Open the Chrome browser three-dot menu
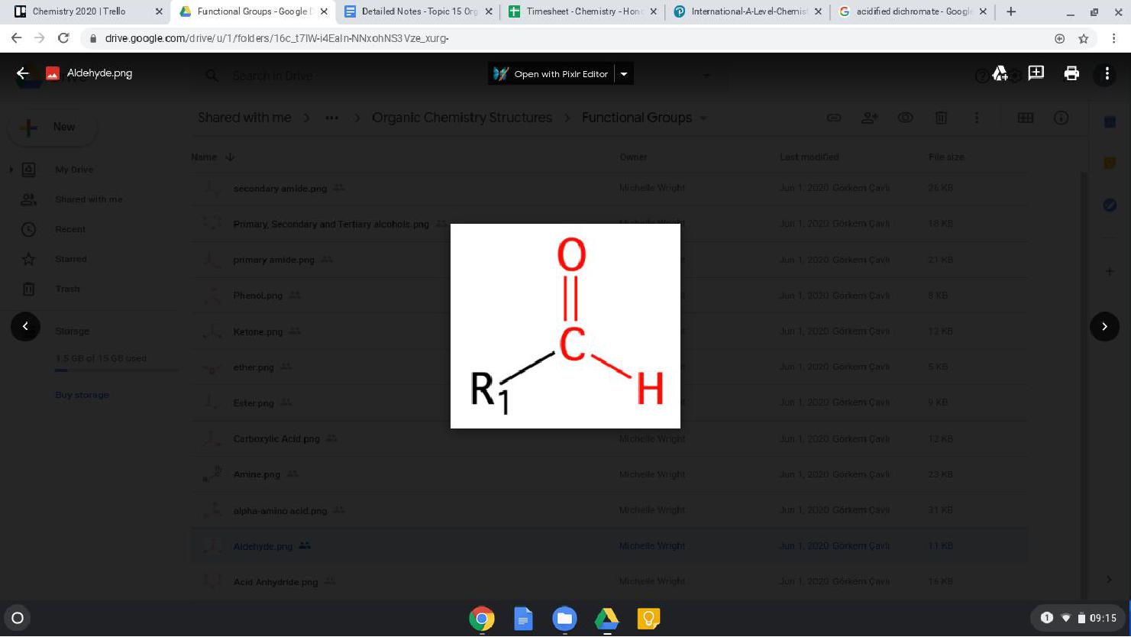Image resolution: width=1131 pixels, height=637 pixels. (1113, 38)
